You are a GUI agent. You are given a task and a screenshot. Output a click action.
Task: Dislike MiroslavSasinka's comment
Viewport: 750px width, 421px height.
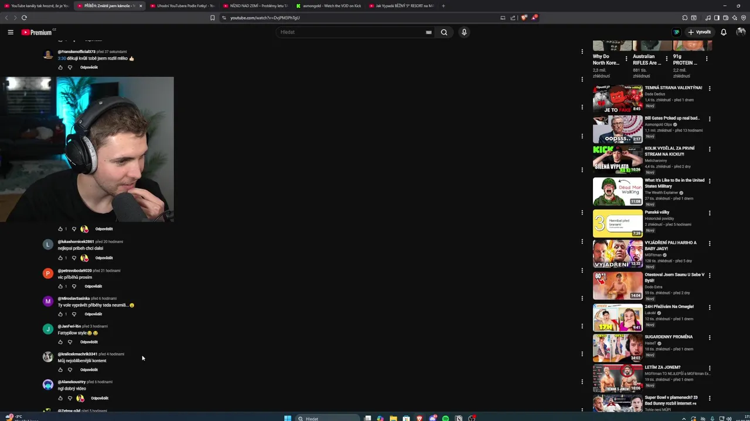click(74, 314)
